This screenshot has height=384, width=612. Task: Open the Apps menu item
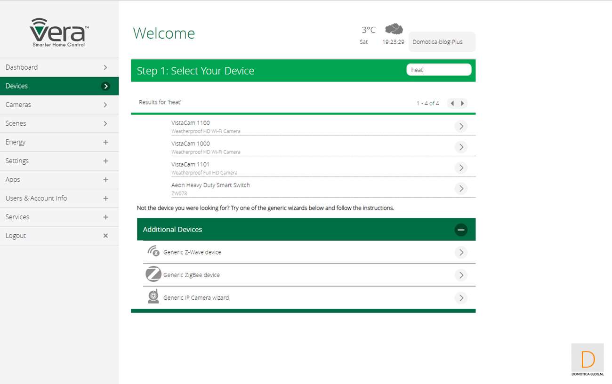(59, 180)
